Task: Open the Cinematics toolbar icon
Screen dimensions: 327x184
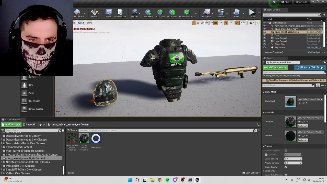Action: [x=220, y=13]
